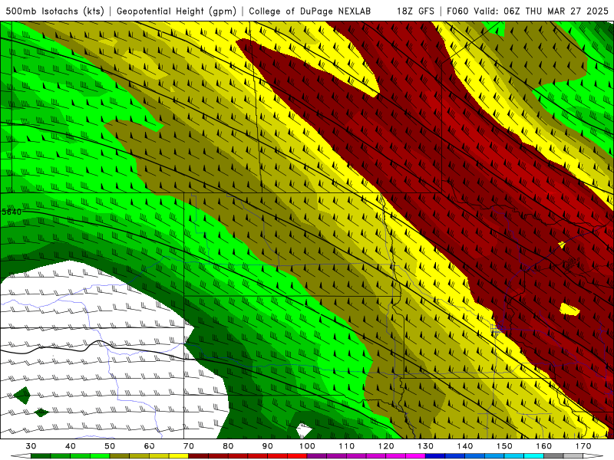Click the 160 value on the scale

click(544, 446)
